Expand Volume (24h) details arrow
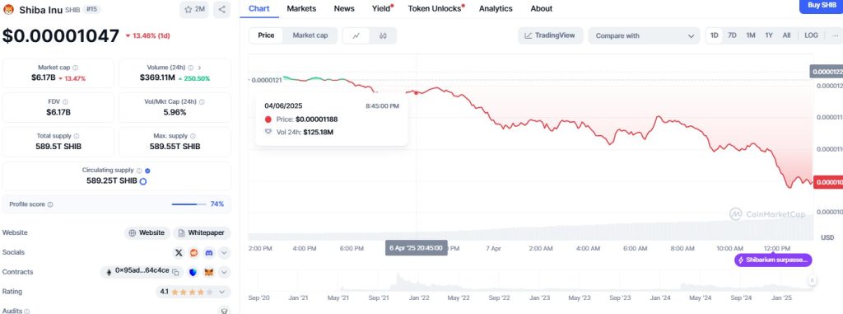843x314 pixels. point(199,68)
